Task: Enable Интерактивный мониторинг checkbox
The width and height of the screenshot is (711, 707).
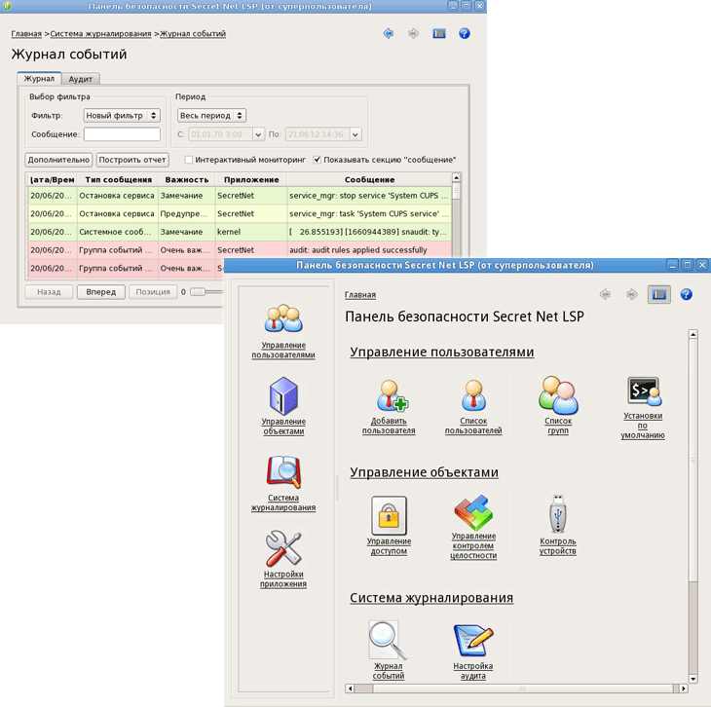Action: [x=189, y=160]
